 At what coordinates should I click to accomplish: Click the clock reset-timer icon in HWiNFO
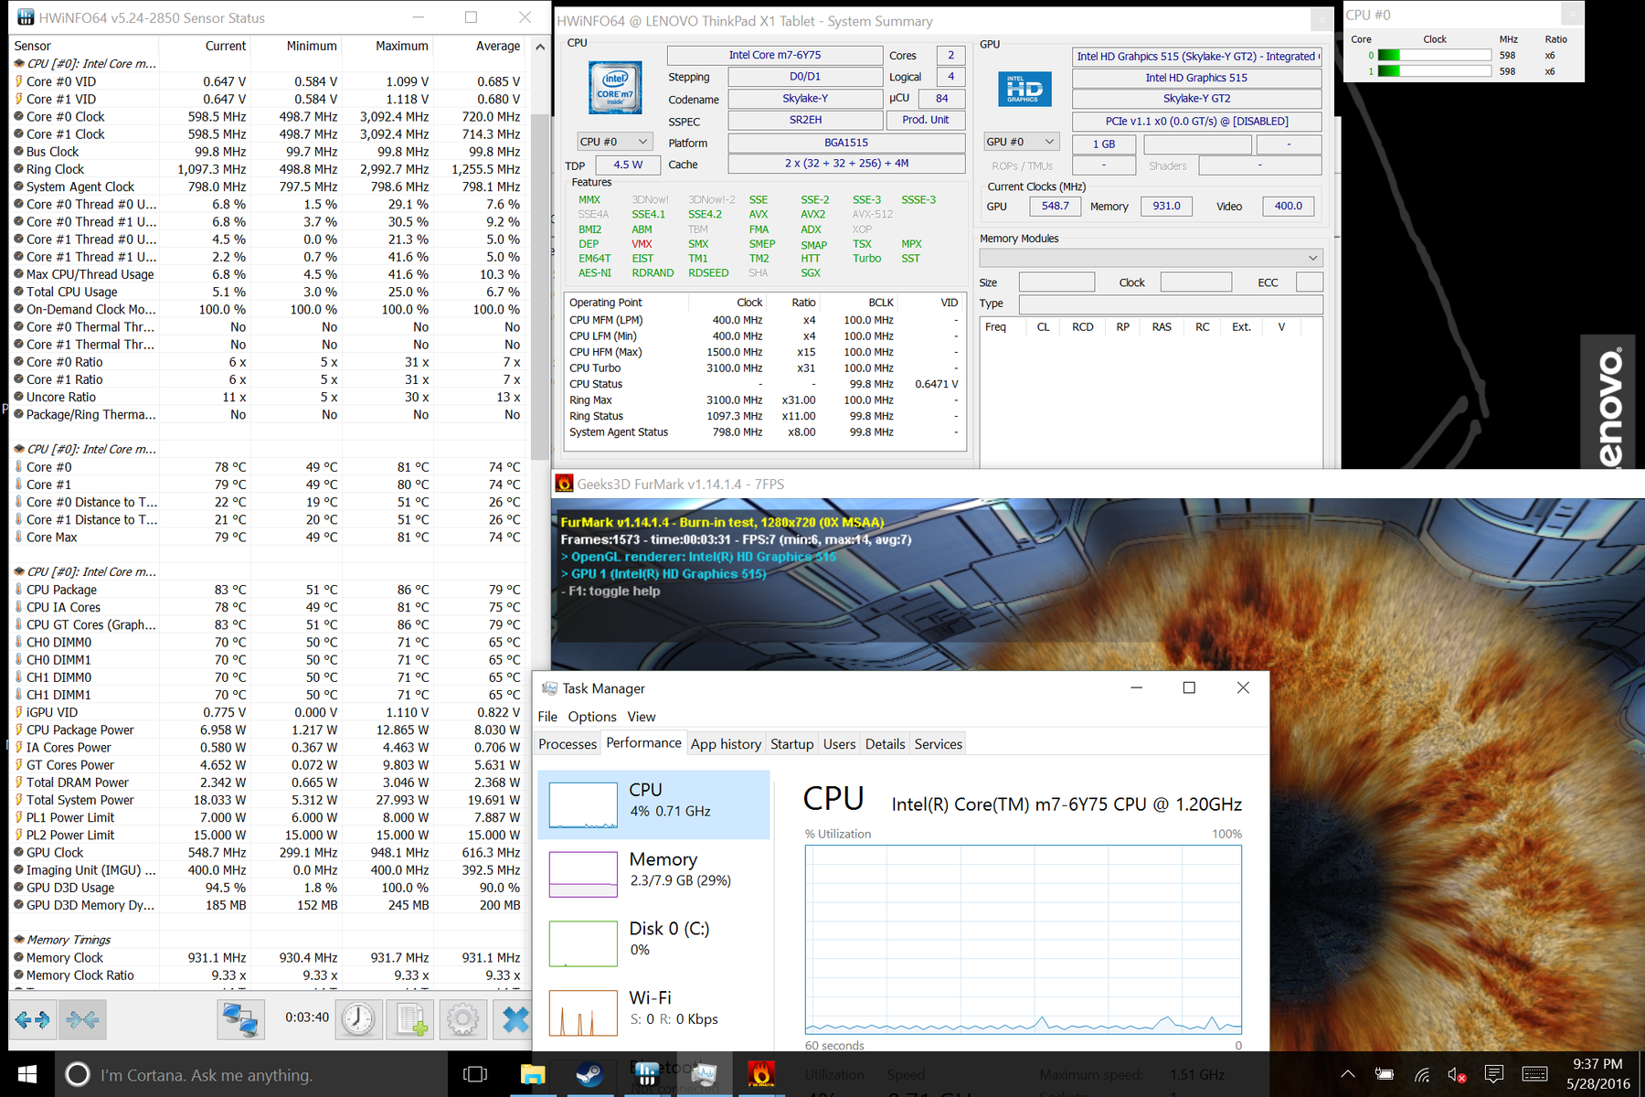point(358,1019)
